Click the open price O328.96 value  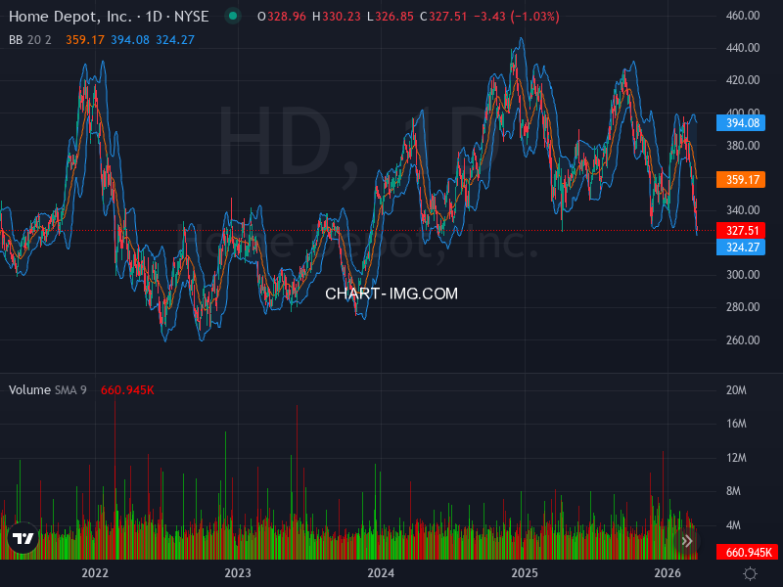click(282, 17)
